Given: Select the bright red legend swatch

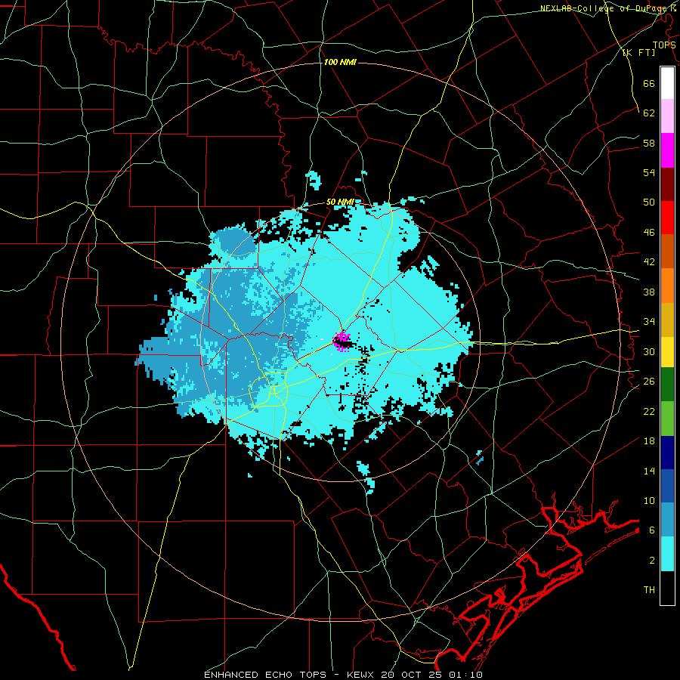Looking at the screenshot, I should click(x=667, y=218).
